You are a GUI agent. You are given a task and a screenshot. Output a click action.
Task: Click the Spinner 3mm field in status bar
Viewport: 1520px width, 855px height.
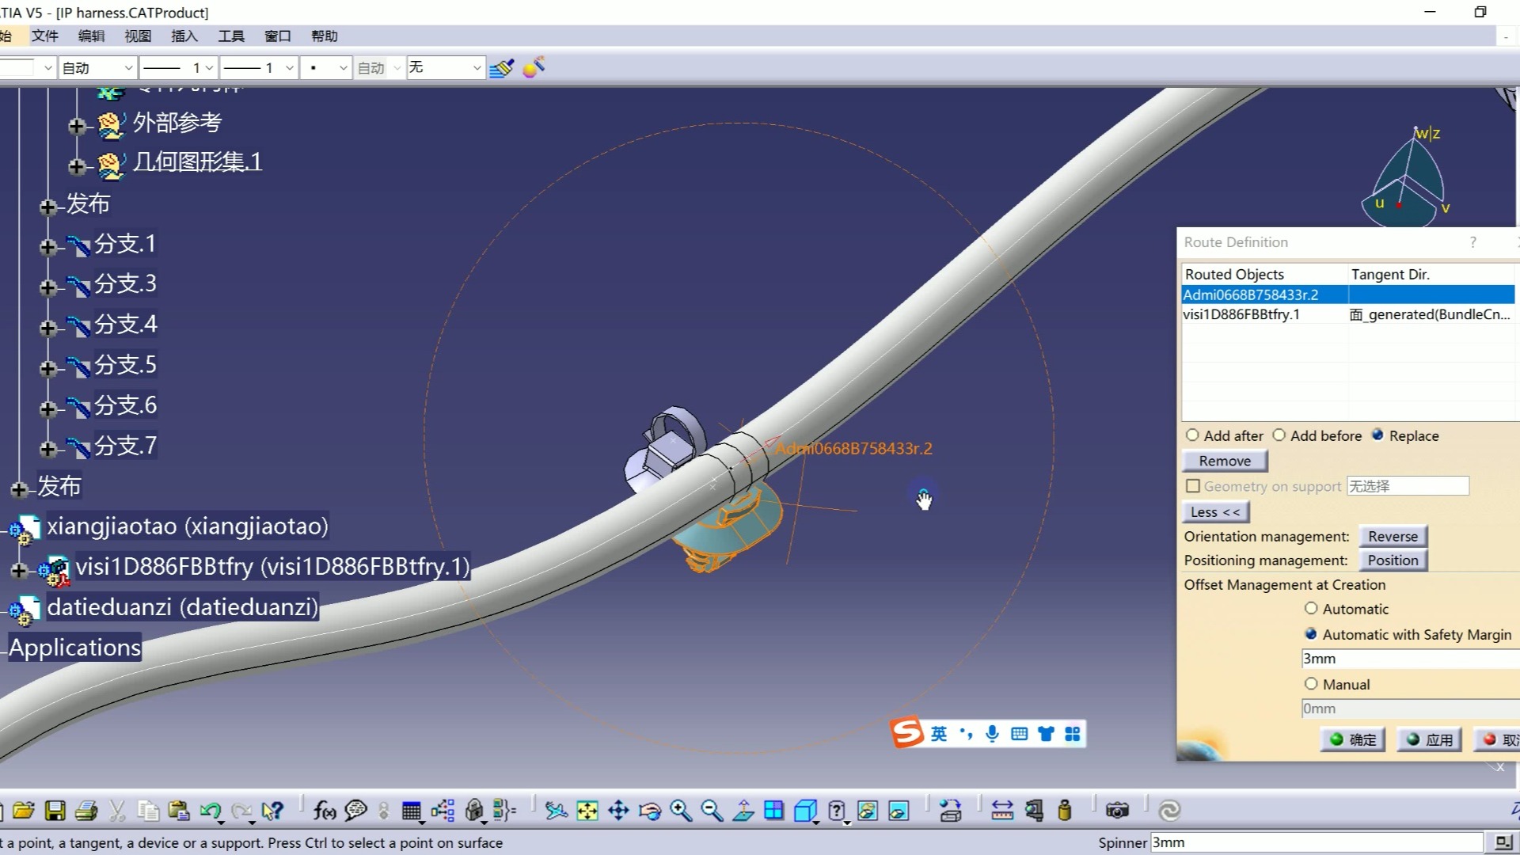tap(1317, 842)
